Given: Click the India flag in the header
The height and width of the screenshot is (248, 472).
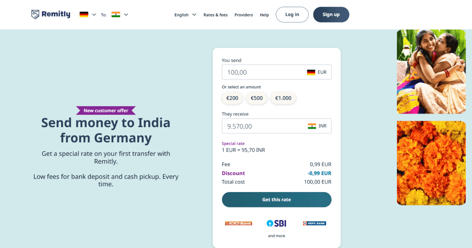Looking at the screenshot, I should click(116, 15).
